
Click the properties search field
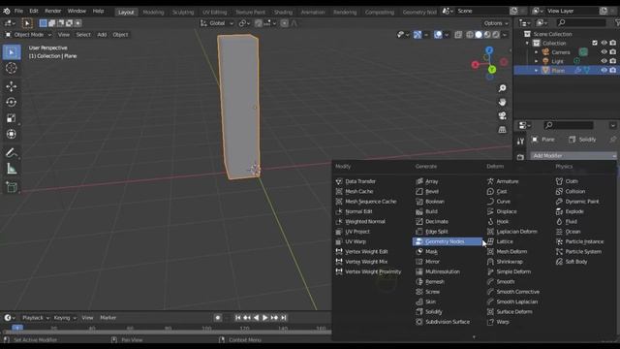coord(569,125)
